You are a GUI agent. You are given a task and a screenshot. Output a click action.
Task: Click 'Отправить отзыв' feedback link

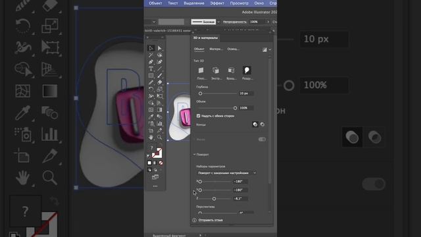tap(210, 220)
